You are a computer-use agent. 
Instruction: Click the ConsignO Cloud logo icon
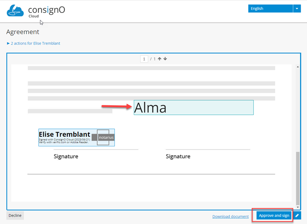coord(16,11)
